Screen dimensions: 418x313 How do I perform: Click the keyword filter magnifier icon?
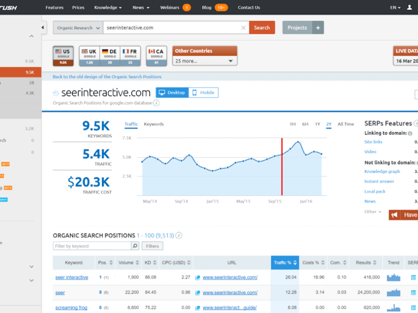click(135, 246)
